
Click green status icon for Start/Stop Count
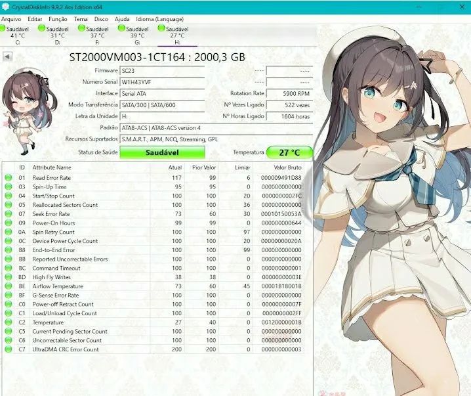click(9, 196)
